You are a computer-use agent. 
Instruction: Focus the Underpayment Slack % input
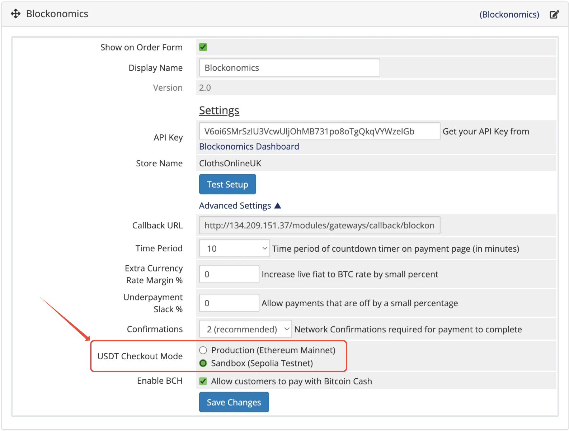[x=229, y=303]
